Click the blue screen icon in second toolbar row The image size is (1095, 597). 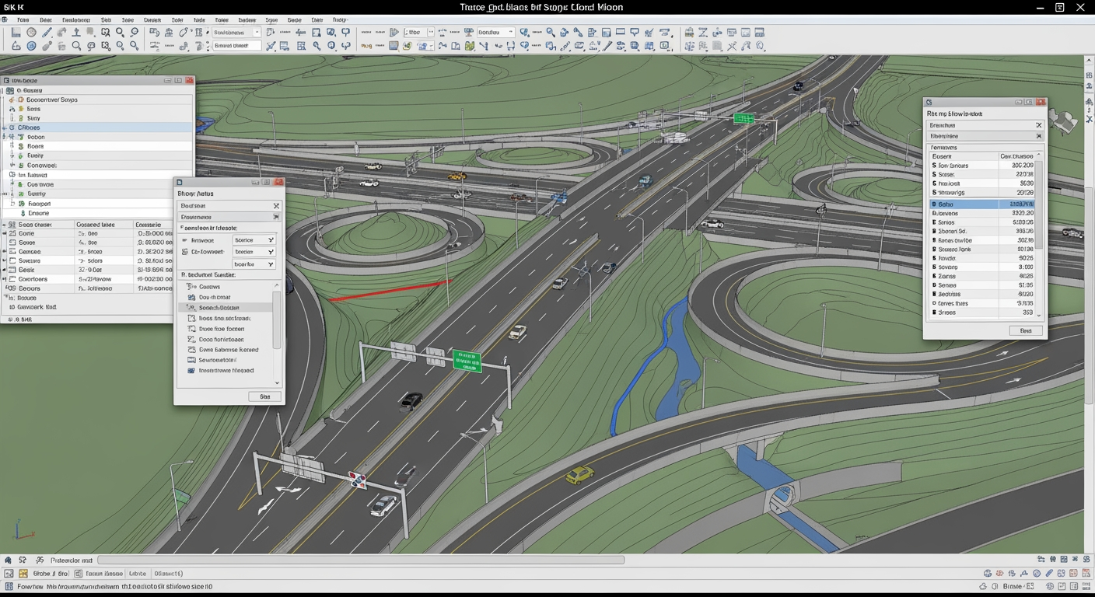[394, 47]
